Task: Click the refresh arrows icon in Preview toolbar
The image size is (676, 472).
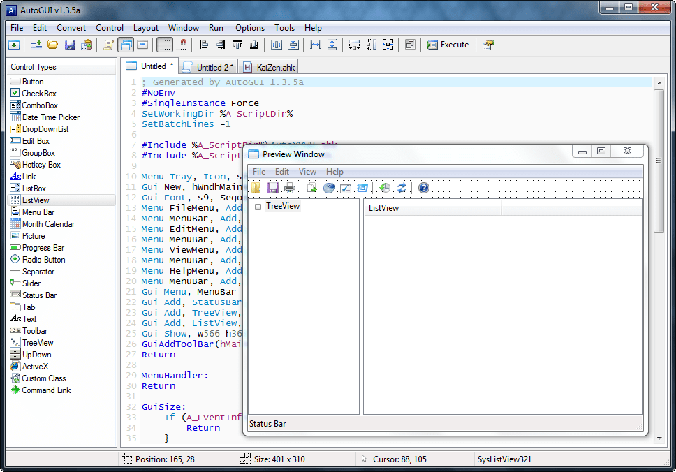Action: 402,188
